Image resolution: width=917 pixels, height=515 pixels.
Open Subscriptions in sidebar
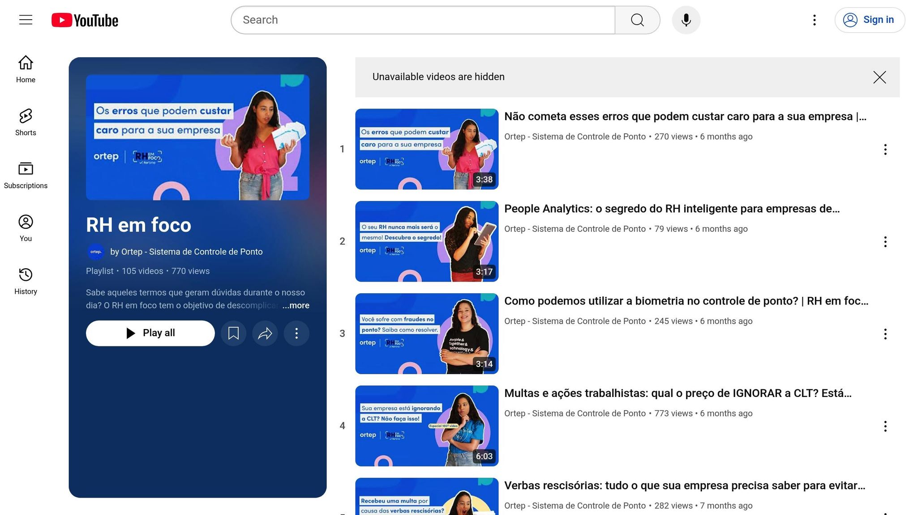(x=26, y=175)
